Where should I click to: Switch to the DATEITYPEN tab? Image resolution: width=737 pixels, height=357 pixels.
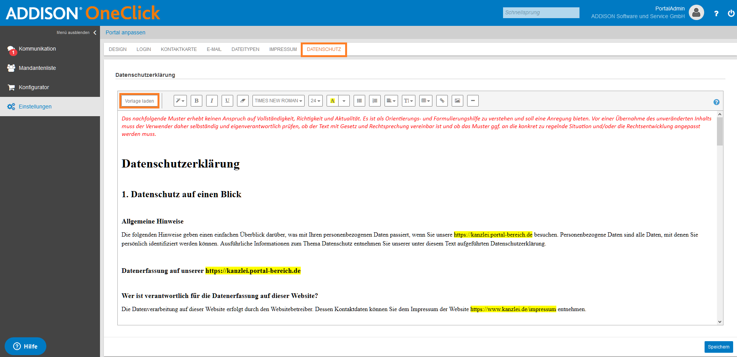(246, 49)
